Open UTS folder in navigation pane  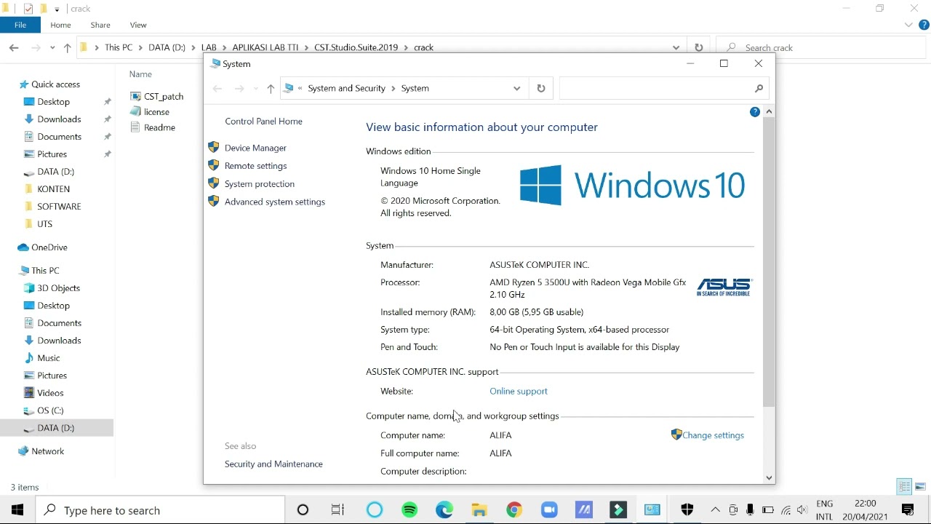[45, 224]
